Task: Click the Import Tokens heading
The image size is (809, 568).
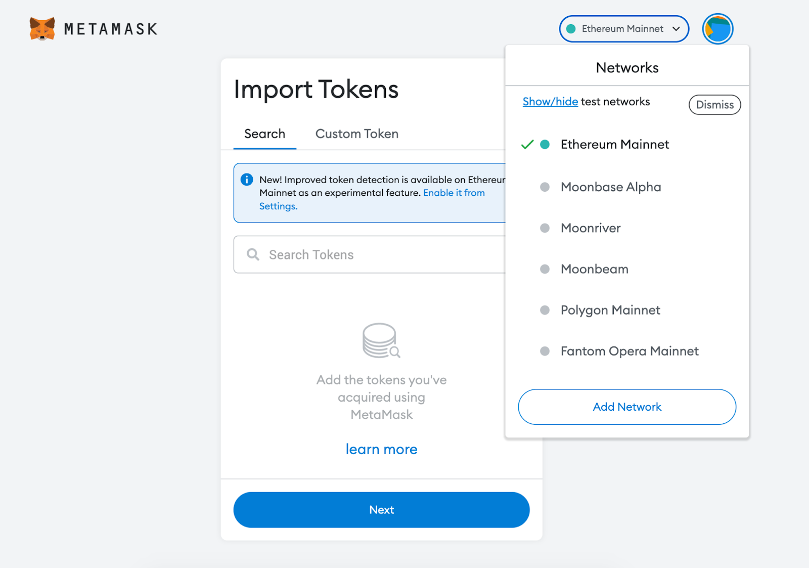Action: [x=316, y=90]
